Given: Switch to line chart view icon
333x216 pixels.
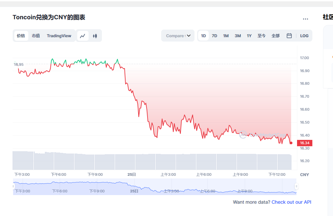Looking at the screenshot, I should [83, 36].
